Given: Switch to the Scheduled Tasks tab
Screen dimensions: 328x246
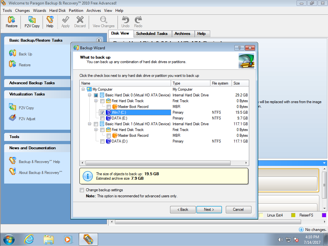Looking at the screenshot, I should (x=152, y=34).
